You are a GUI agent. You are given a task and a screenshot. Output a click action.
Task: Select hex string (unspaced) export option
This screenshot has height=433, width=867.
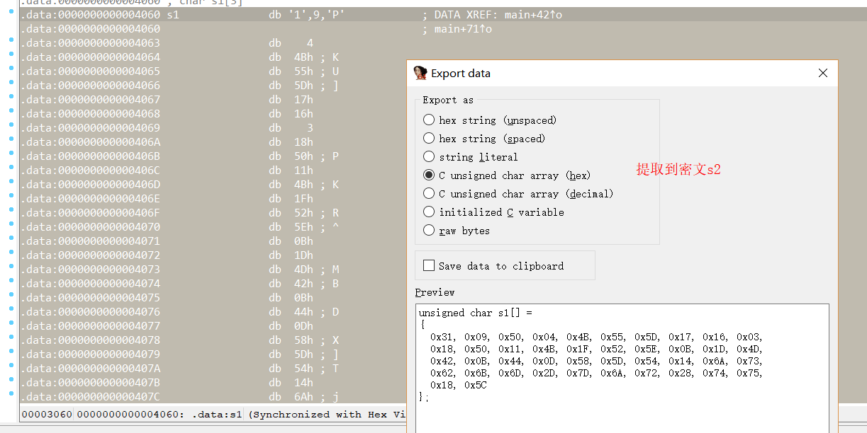pos(429,120)
